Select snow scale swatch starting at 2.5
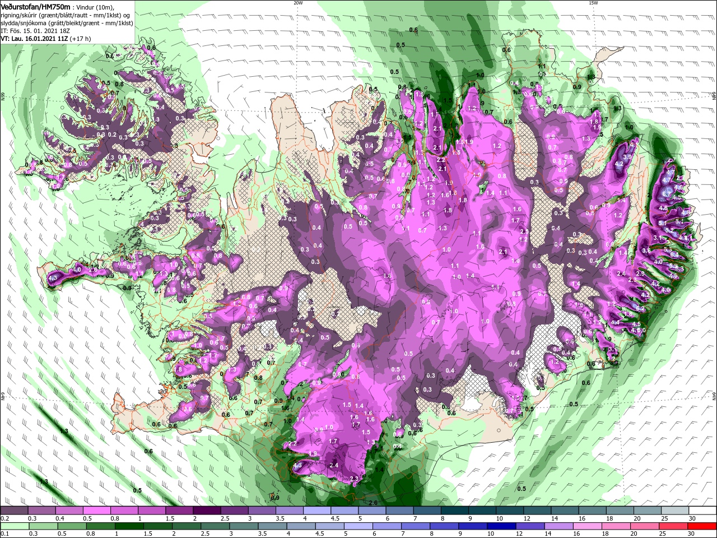Viewport: 717px width, 538px height. pos(234,511)
